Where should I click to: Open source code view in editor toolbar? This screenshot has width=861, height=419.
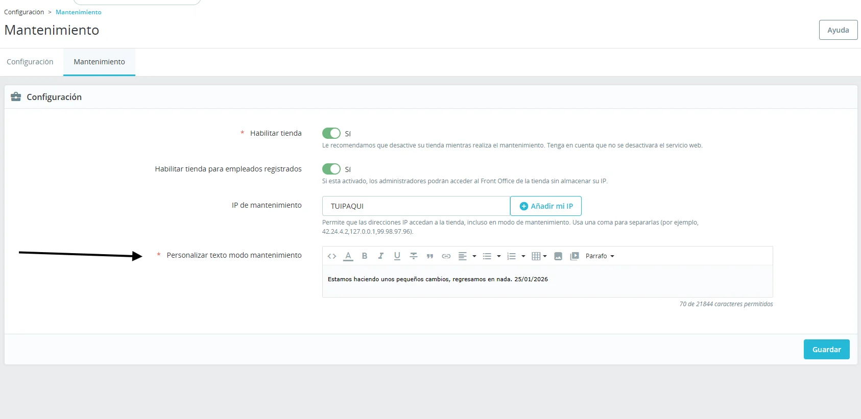click(x=332, y=256)
